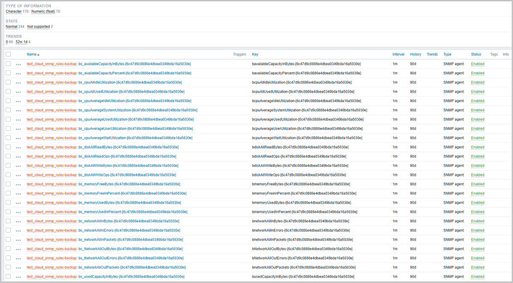Filter items in Normal state
The width and height of the screenshot is (513, 283).
tap(11, 26)
